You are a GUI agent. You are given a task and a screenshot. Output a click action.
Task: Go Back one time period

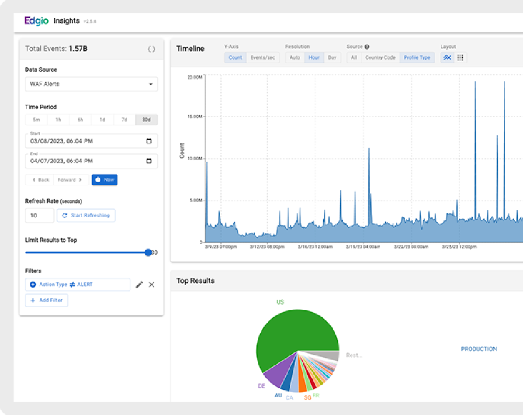tap(40, 180)
